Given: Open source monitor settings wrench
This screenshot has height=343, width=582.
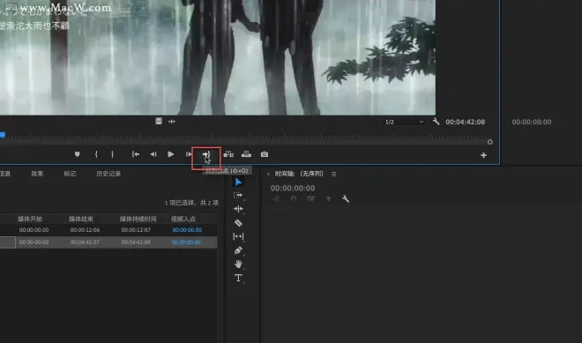Looking at the screenshot, I should 436,122.
